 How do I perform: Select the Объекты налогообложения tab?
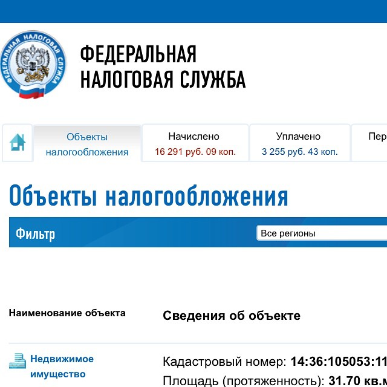[87, 144]
